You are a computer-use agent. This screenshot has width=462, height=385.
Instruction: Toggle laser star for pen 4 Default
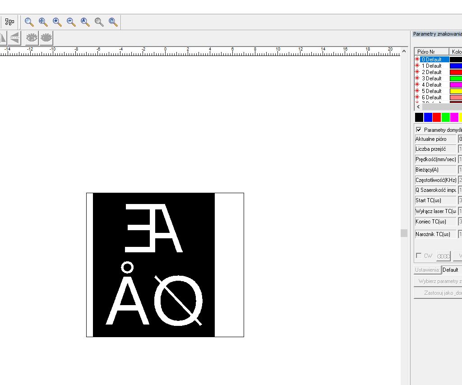[x=417, y=84]
